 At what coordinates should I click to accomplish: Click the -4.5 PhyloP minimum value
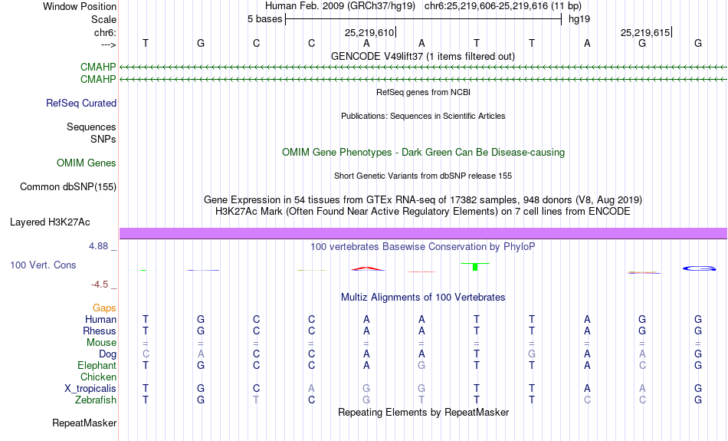(100, 285)
